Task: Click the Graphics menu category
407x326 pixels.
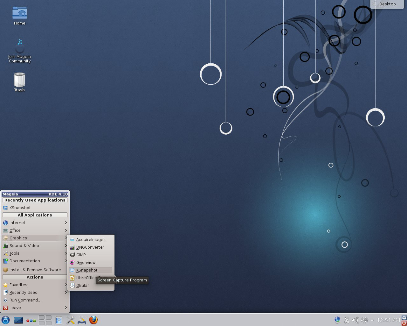Action: pos(35,238)
